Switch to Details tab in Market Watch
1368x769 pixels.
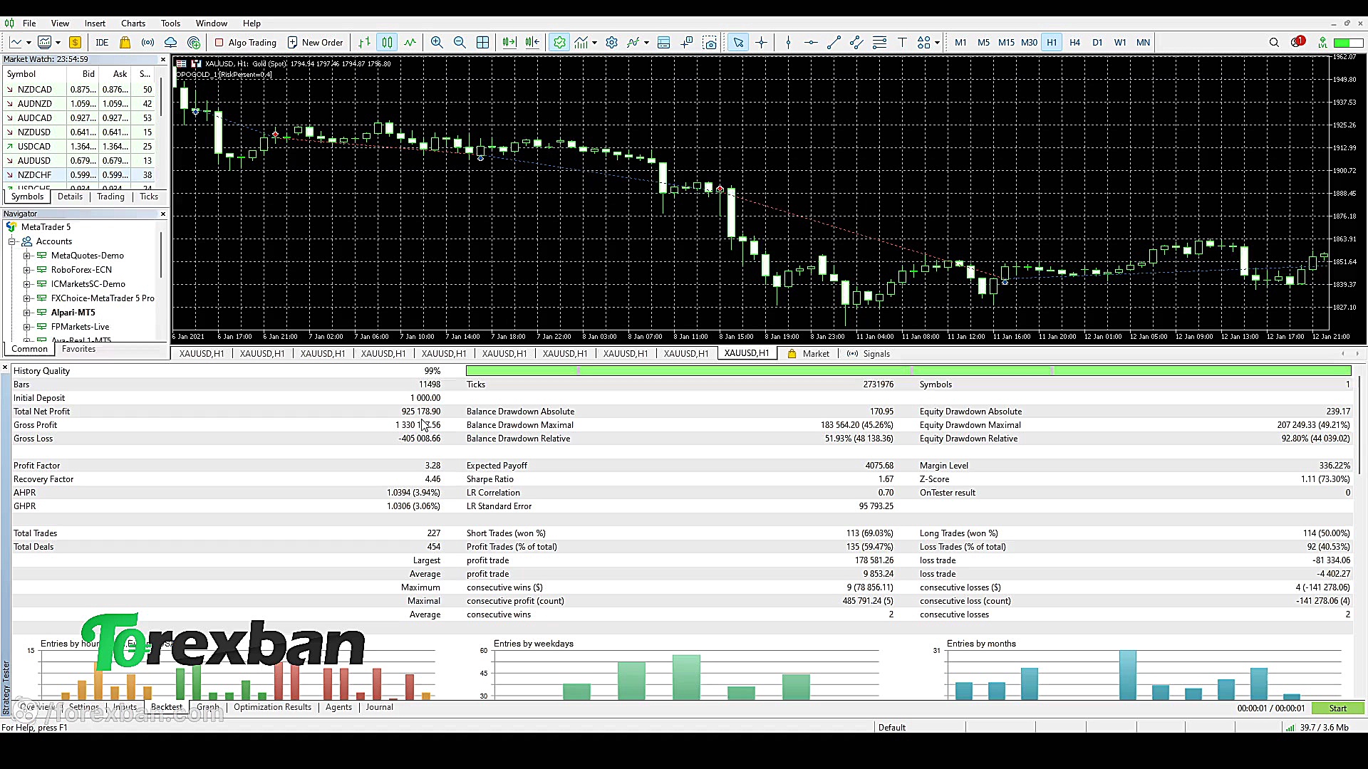tap(70, 197)
